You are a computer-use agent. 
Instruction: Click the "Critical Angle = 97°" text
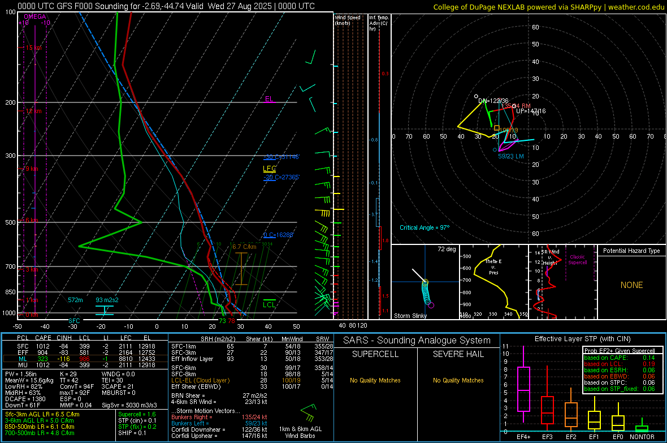pyautogui.click(x=425, y=227)
